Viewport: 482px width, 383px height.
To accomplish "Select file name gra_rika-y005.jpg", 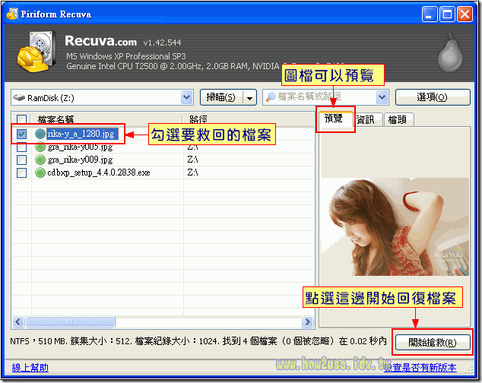I will (x=81, y=147).
